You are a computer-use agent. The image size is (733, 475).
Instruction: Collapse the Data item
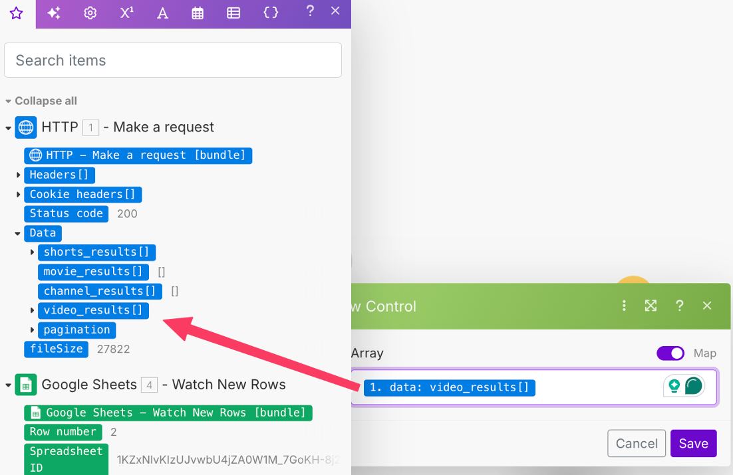18,233
